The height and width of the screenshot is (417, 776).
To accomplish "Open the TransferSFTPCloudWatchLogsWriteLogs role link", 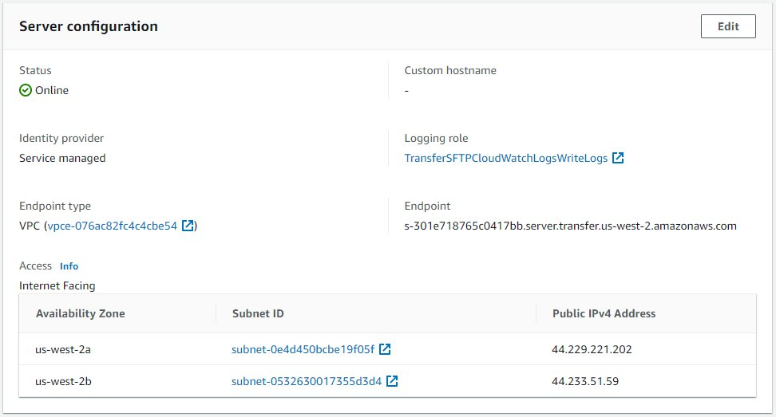I will tap(506, 158).
